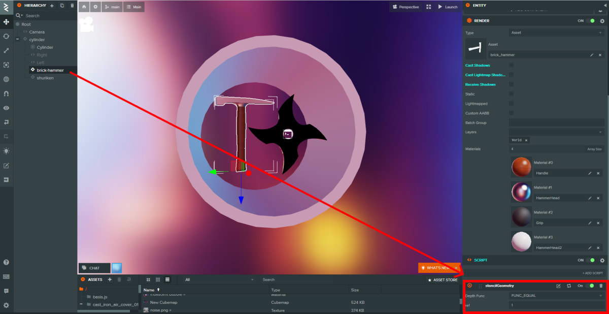Click viewport home icon

click(84, 7)
